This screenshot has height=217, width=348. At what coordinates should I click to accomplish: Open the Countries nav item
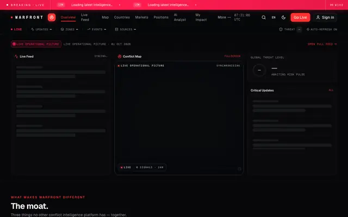click(x=122, y=17)
